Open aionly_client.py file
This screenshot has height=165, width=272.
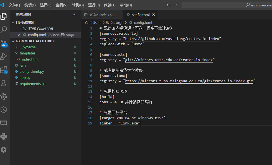(x=32, y=71)
